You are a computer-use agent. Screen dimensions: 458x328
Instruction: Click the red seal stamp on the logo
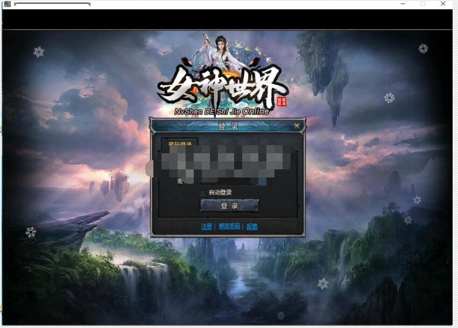(281, 102)
